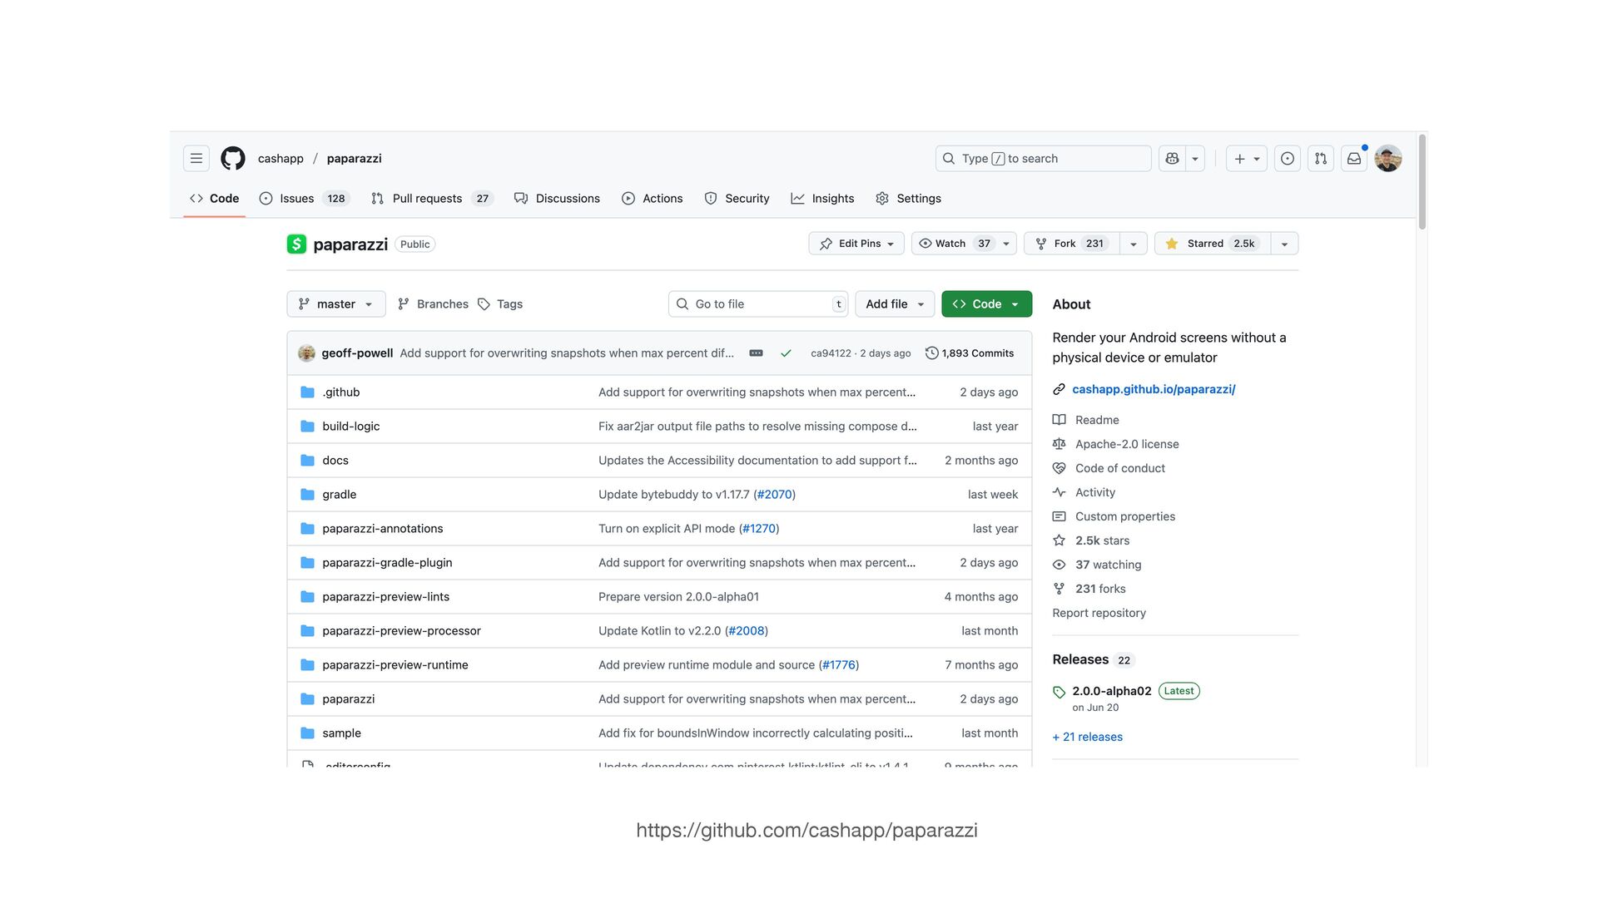Open the Actions tab
Viewport: 1598px width, 898px height.
(x=653, y=198)
